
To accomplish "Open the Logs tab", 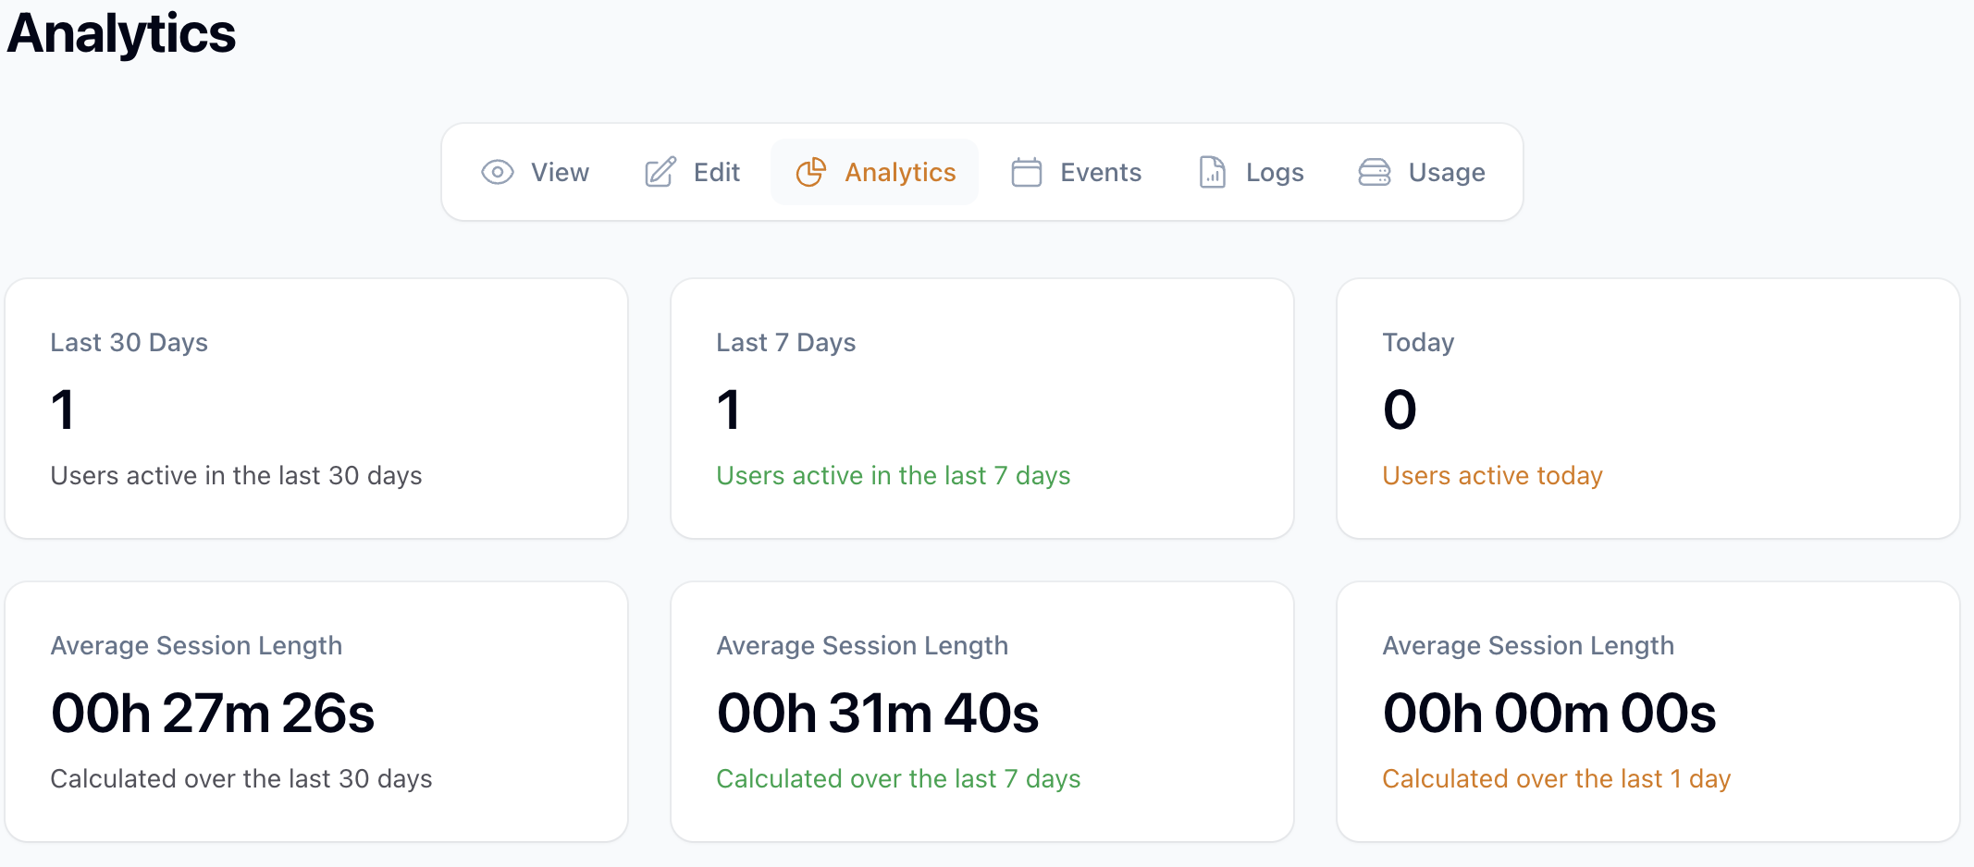I will tap(1274, 173).
